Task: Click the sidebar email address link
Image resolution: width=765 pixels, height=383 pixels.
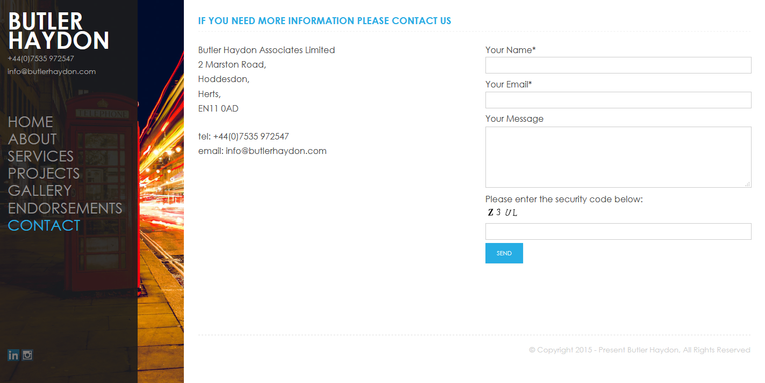Action: click(52, 71)
